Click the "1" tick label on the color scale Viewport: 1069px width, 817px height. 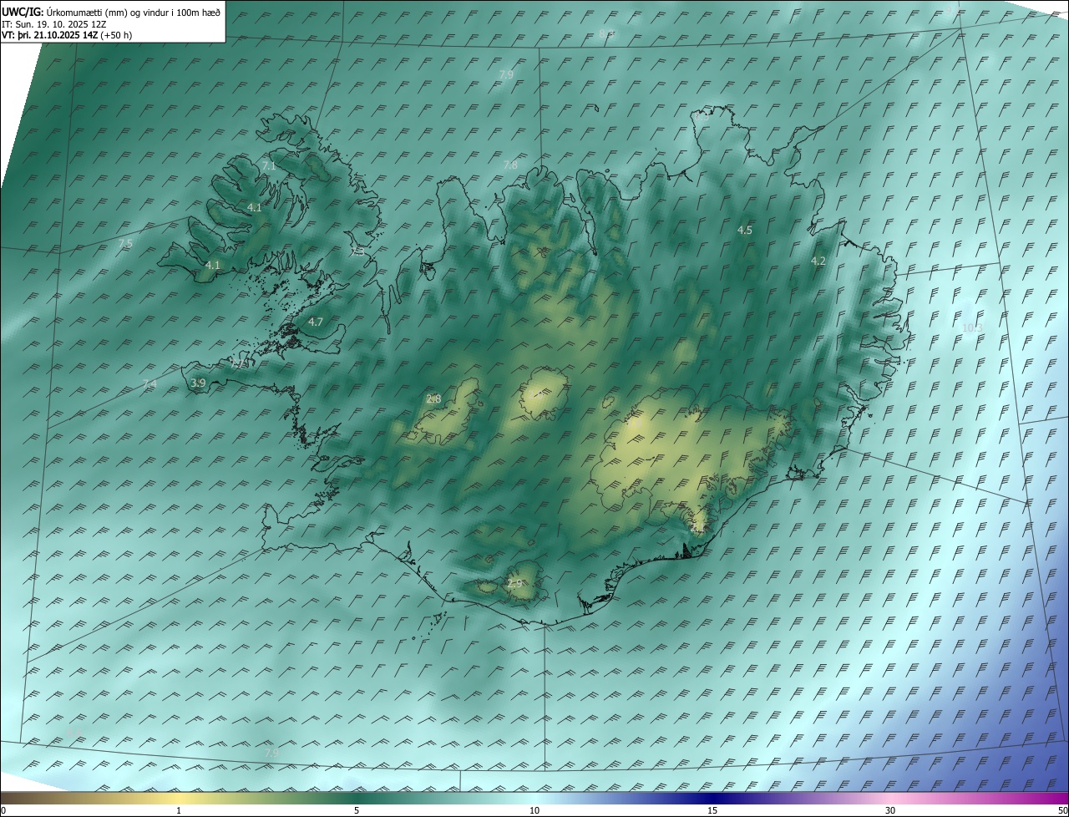click(179, 810)
